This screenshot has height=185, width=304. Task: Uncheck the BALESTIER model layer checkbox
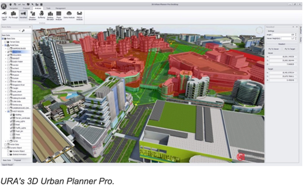coord(9,52)
